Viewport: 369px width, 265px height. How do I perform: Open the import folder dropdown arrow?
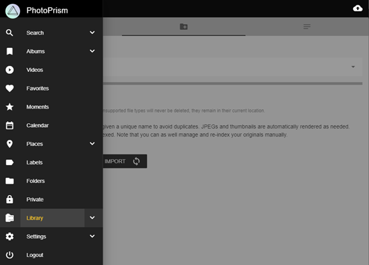[x=353, y=67]
